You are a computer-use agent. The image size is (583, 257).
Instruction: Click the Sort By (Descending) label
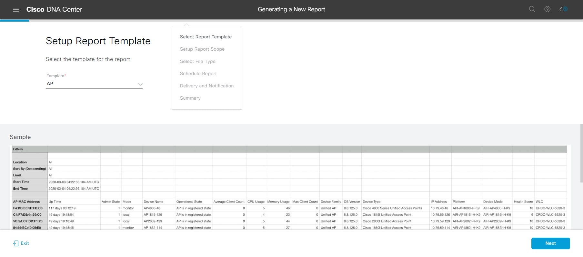point(29,169)
